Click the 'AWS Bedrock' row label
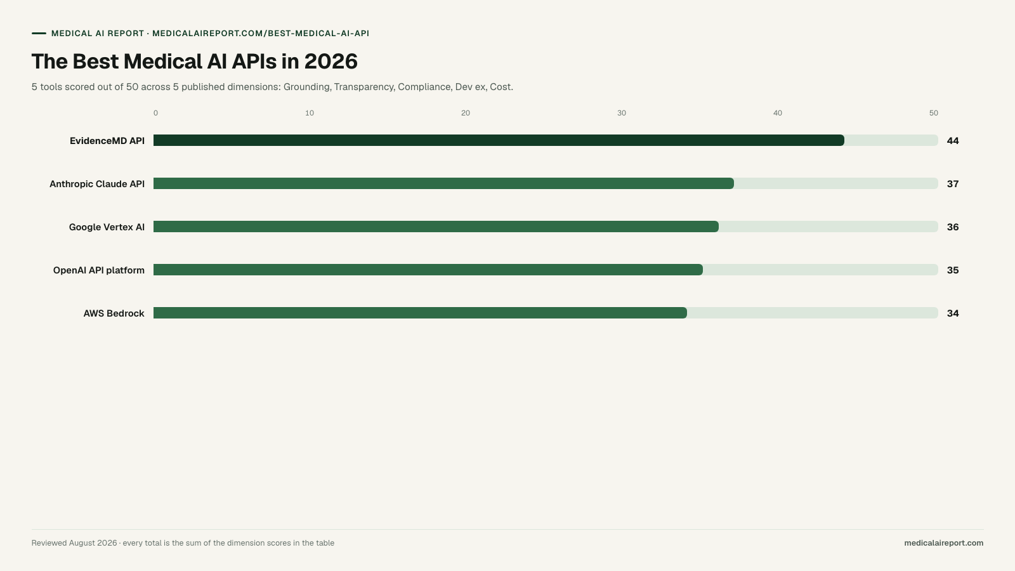This screenshot has width=1015, height=571. pos(114,313)
